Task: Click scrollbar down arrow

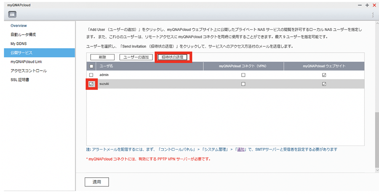Action: pos(377,170)
